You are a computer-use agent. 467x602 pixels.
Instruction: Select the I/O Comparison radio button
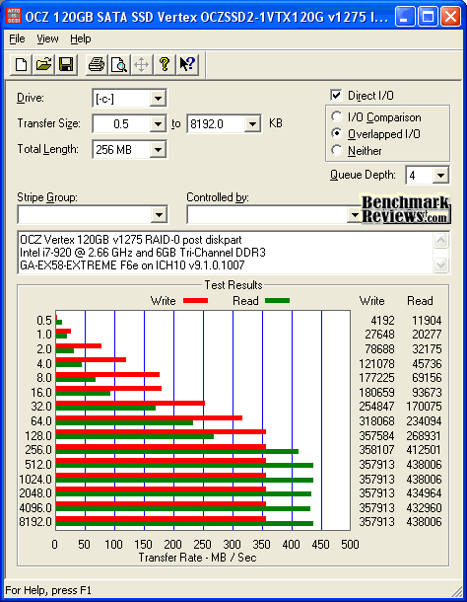[x=337, y=116]
